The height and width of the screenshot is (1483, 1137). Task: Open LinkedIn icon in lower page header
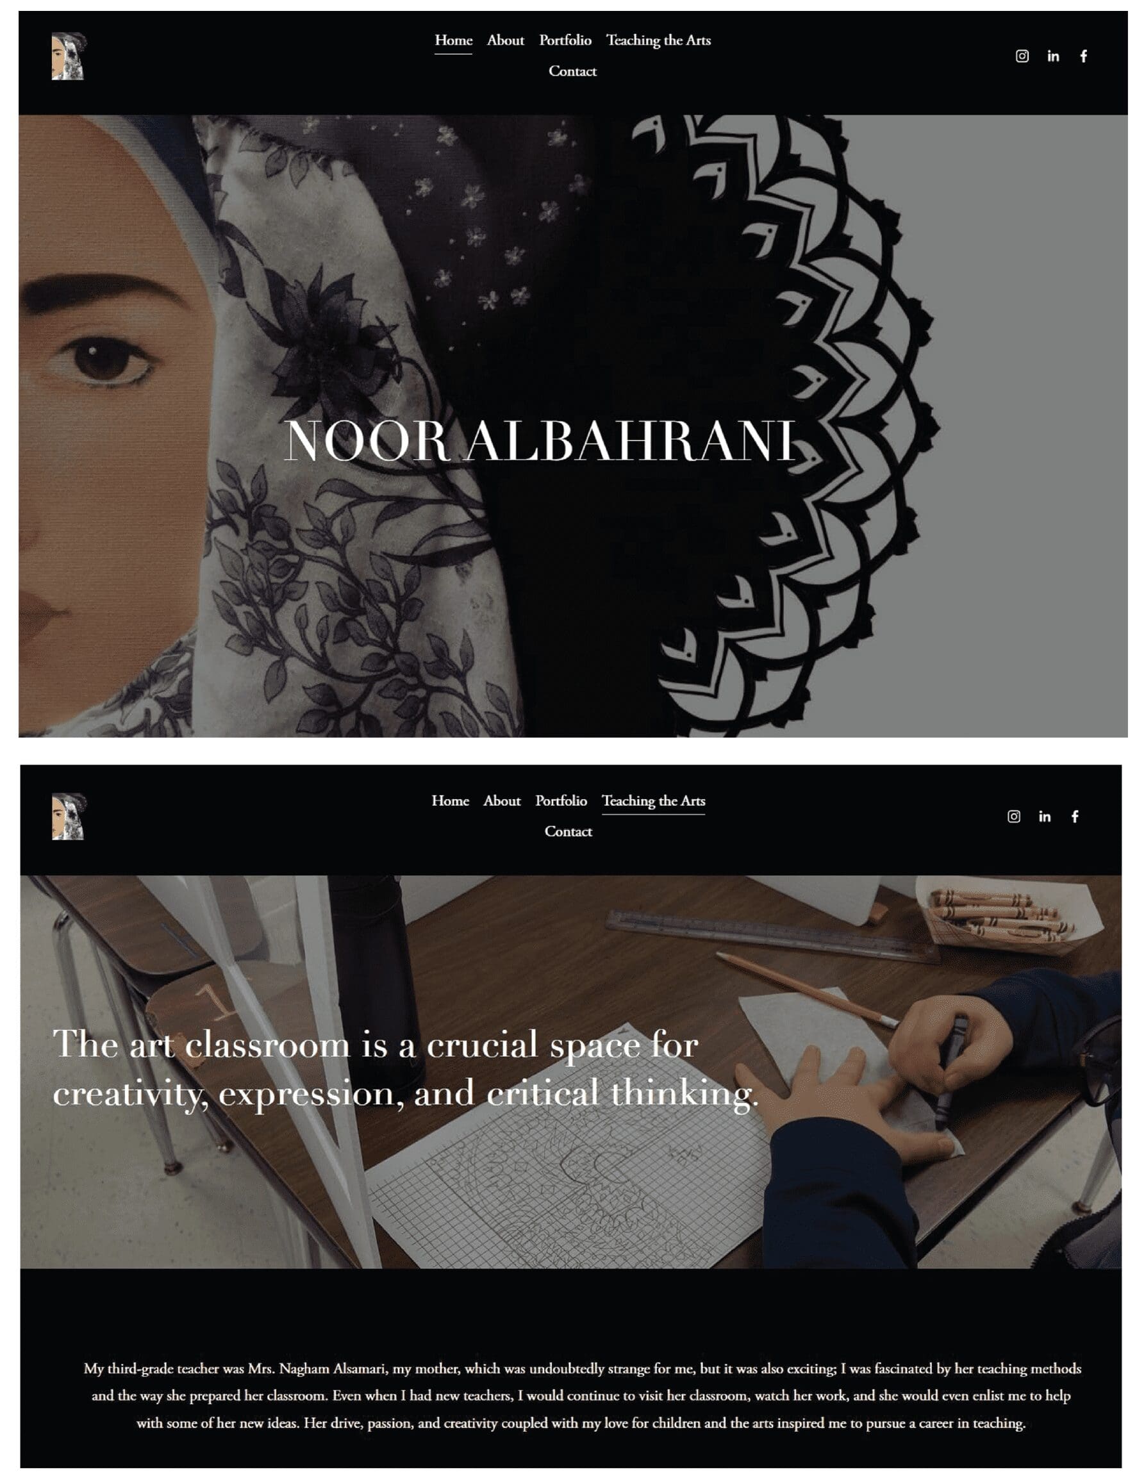[1045, 816]
